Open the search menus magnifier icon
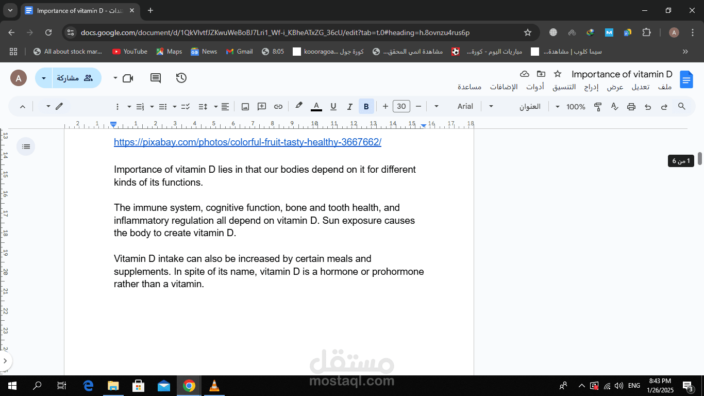 click(x=682, y=107)
